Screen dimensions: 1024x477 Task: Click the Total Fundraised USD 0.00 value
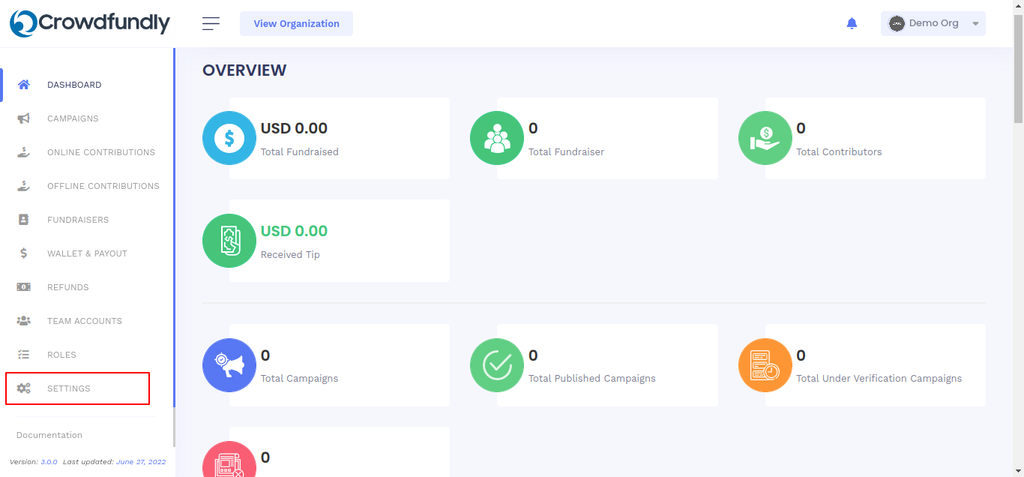(294, 128)
